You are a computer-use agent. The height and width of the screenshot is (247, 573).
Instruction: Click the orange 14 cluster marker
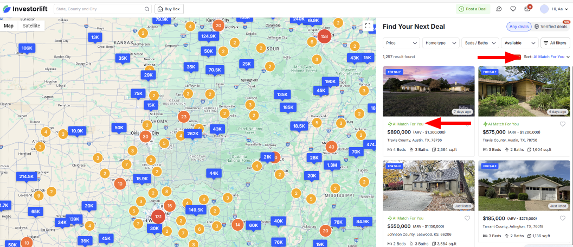[x=237, y=224]
